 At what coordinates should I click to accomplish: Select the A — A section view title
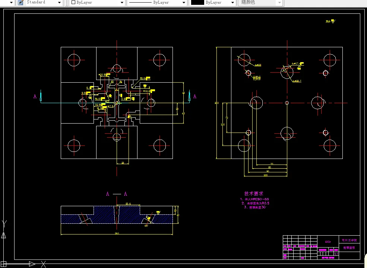117,194
